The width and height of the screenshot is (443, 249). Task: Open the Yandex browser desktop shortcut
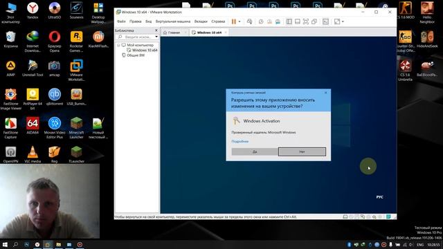click(33, 10)
